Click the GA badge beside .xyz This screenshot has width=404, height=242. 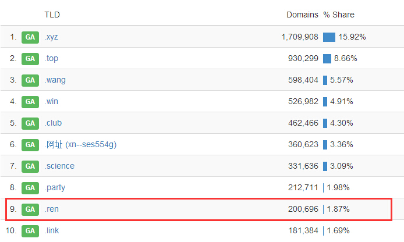click(x=30, y=37)
